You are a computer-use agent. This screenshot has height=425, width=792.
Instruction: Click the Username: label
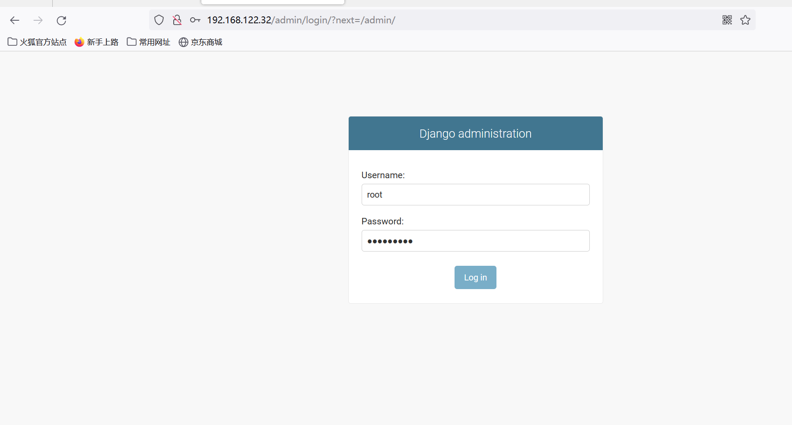[x=383, y=175]
